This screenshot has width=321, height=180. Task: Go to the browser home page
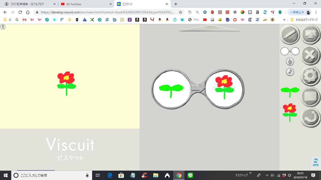click(28, 12)
